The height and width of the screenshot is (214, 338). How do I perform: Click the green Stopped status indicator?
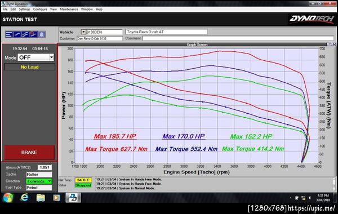(83, 185)
